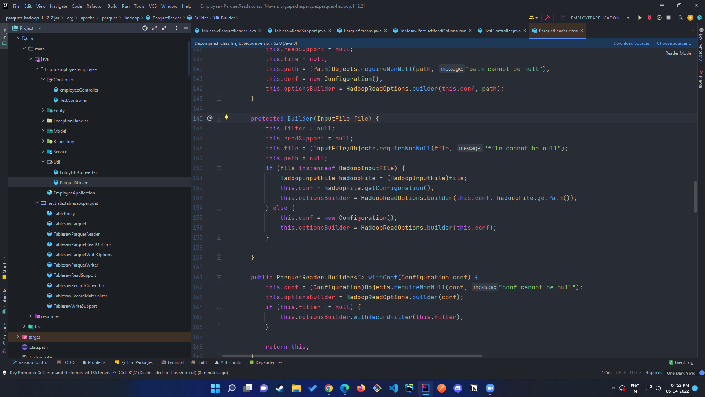Expand the target folder
The width and height of the screenshot is (705, 397).
[18, 337]
